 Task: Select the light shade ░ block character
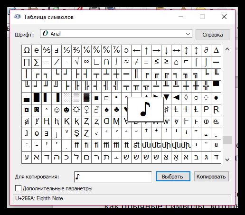pos(66,98)
